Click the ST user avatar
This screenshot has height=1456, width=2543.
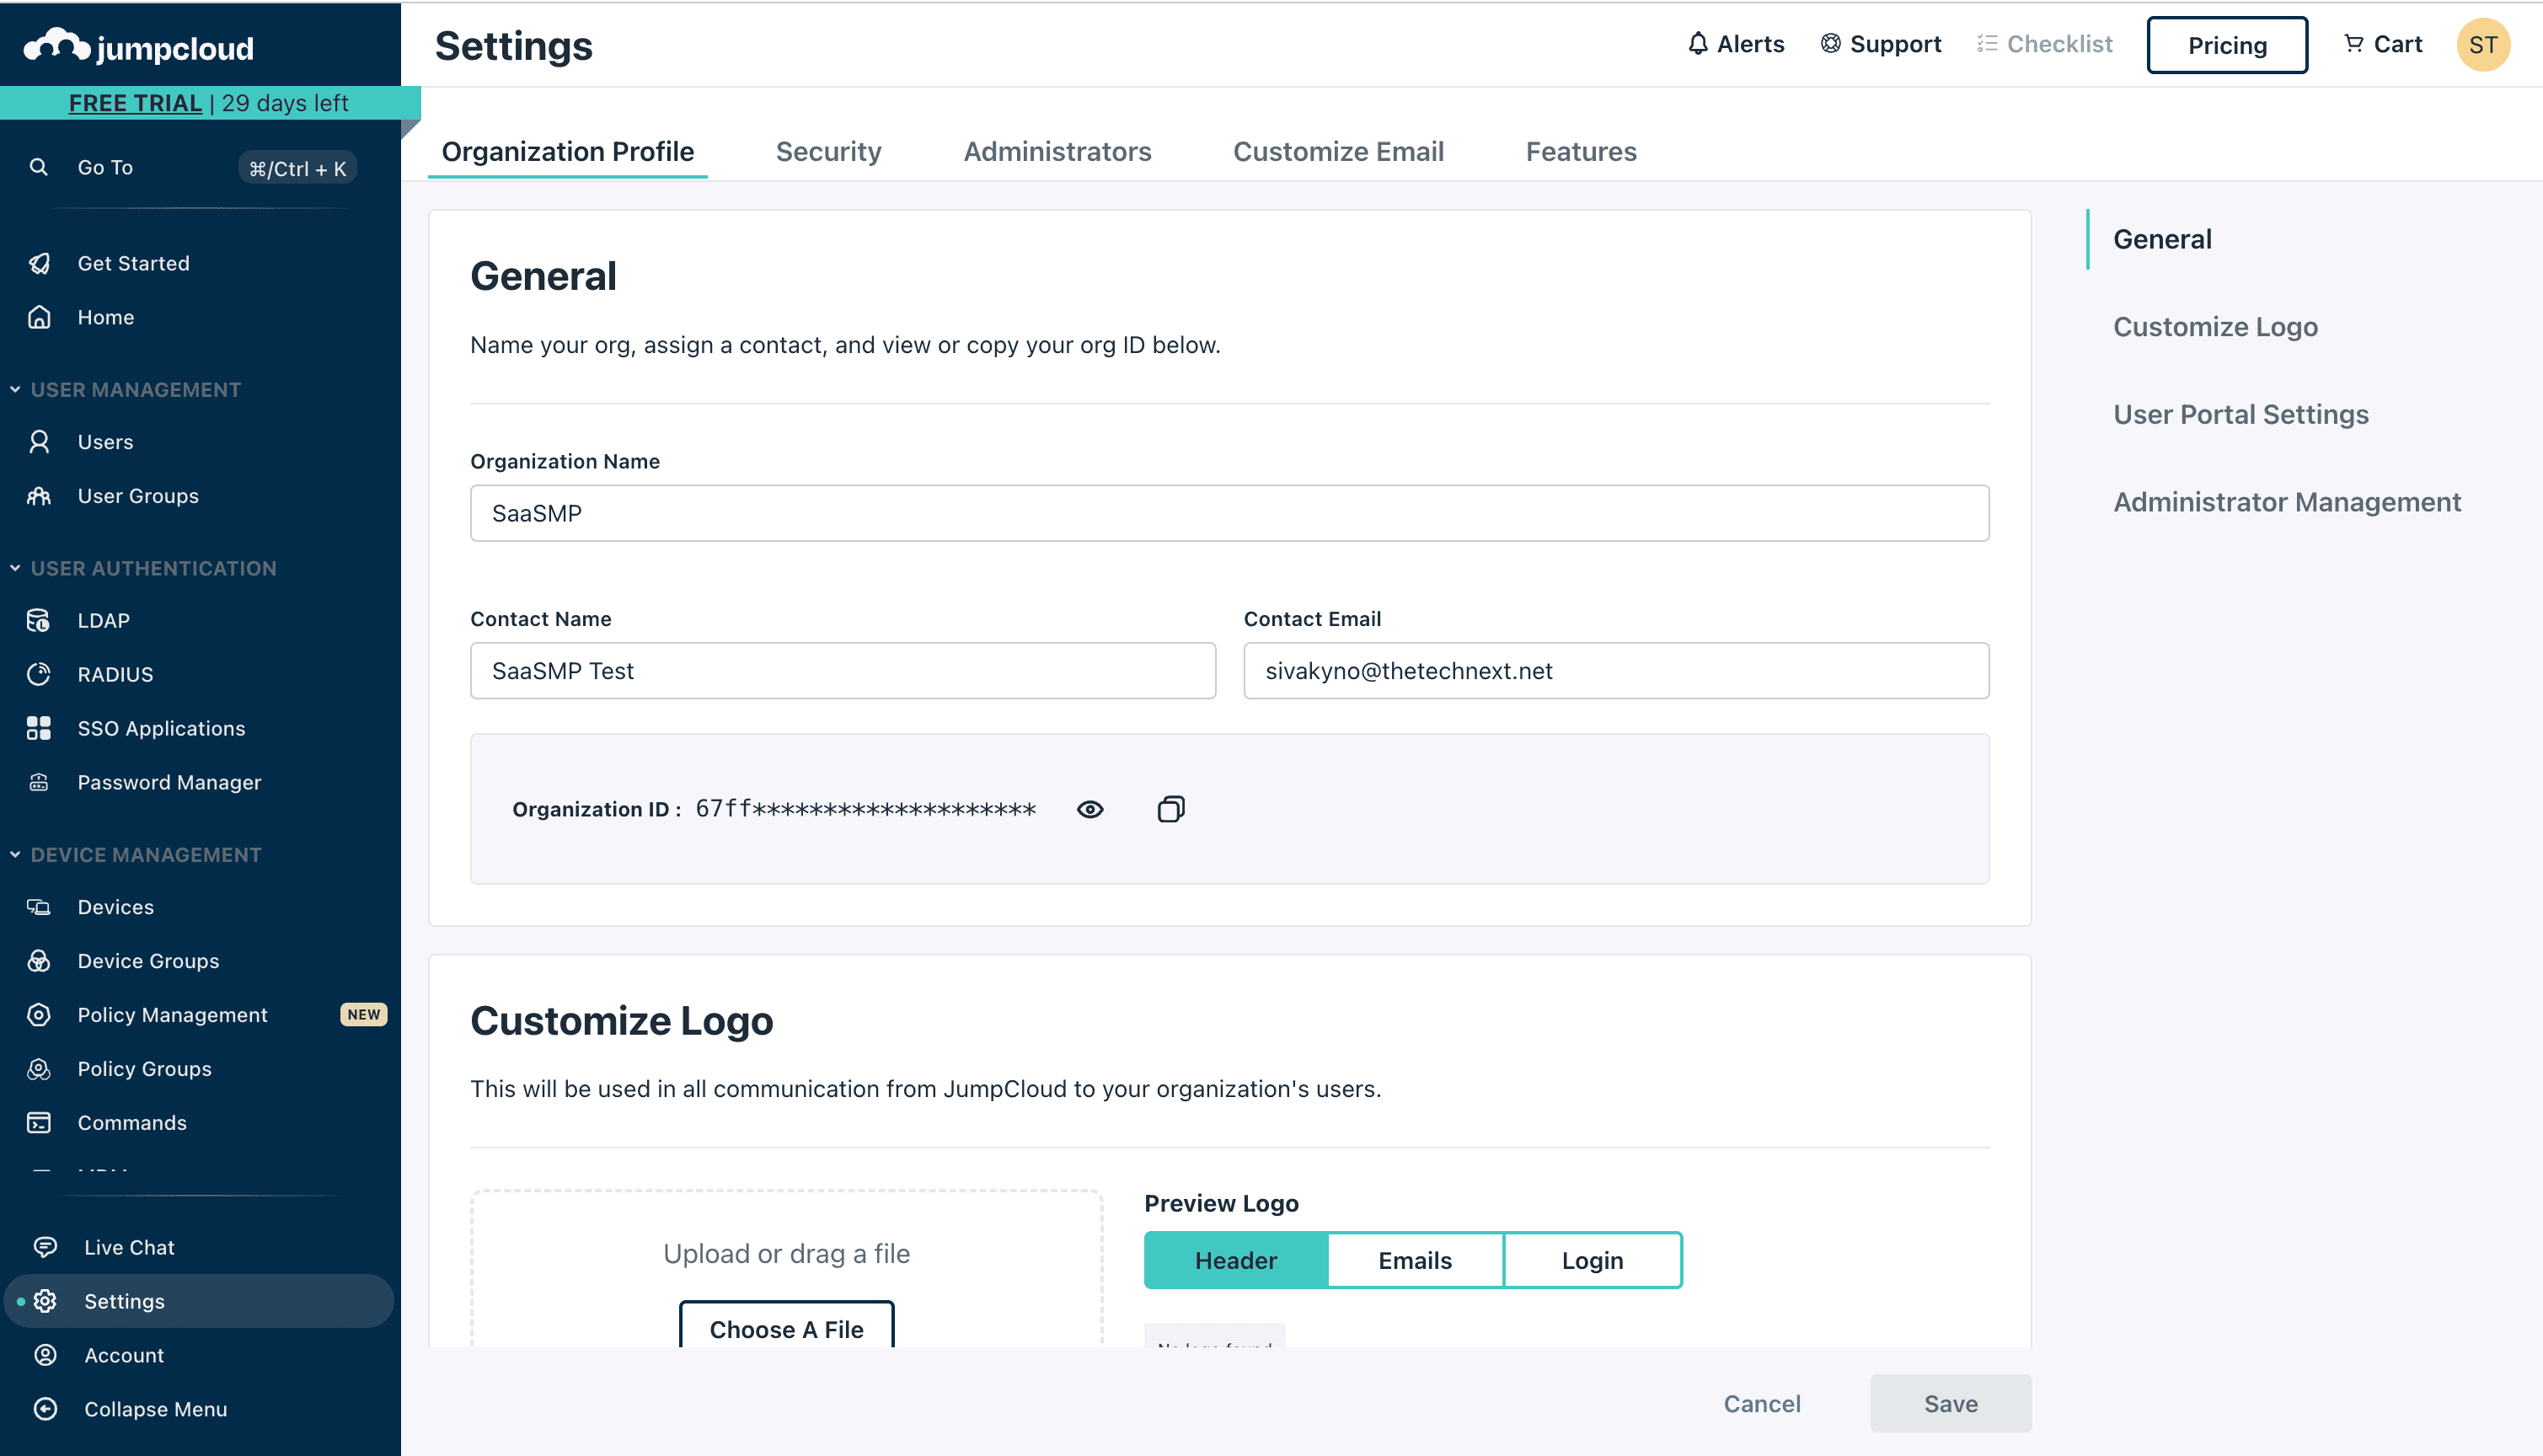tap(2482, 45)
